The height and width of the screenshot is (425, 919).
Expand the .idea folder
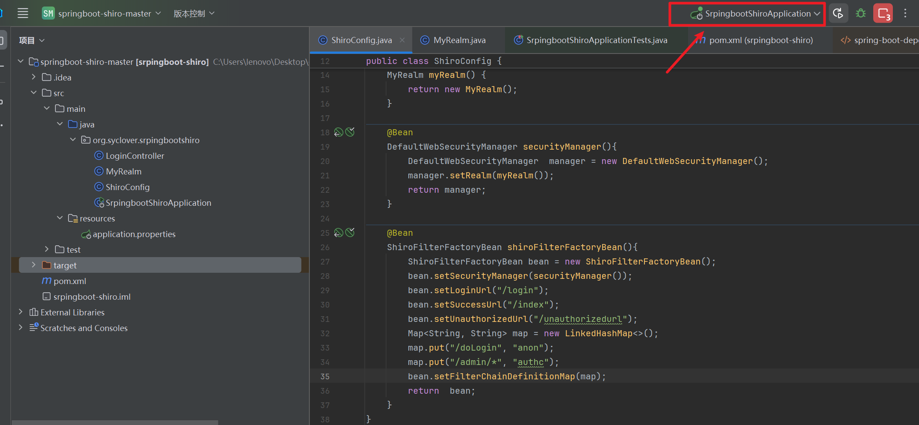34,77
